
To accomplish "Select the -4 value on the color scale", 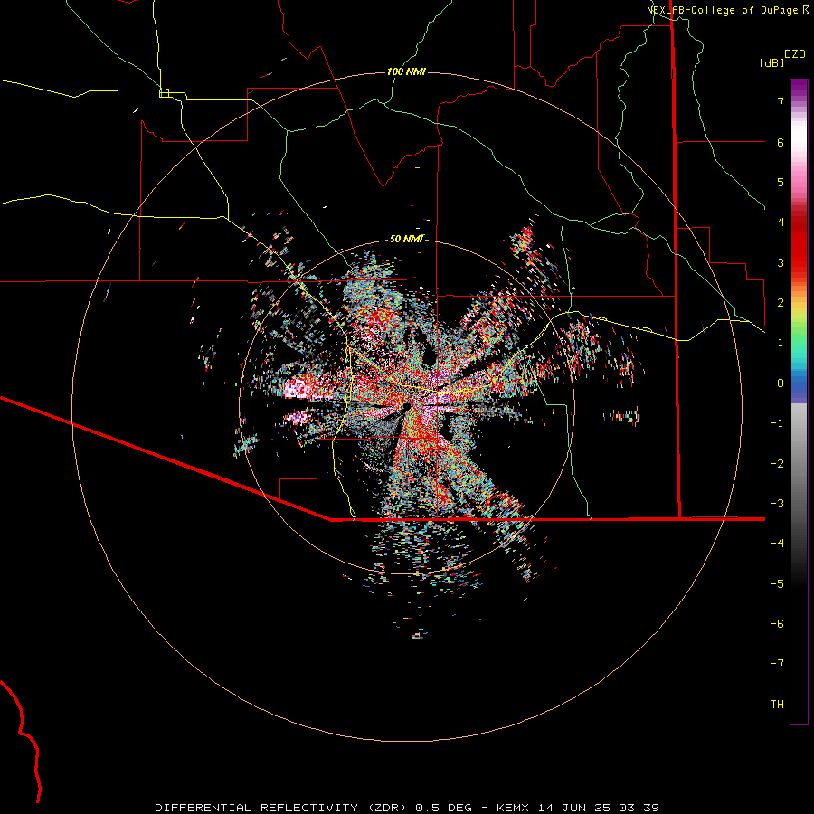I will click(x=777, y=544).
